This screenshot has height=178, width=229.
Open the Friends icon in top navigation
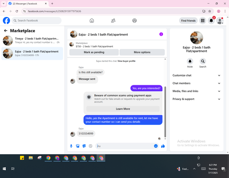point(113,21)
